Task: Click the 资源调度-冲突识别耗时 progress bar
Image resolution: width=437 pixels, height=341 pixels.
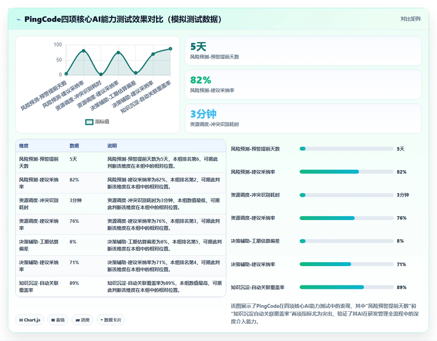Action: [346, 195]
